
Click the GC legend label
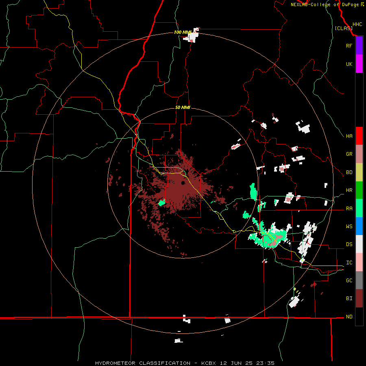coord(349,281)
